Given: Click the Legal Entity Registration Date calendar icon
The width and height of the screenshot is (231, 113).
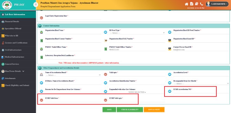Looking at the screenshot, I should pyautogui.click(x=41, y=18).
